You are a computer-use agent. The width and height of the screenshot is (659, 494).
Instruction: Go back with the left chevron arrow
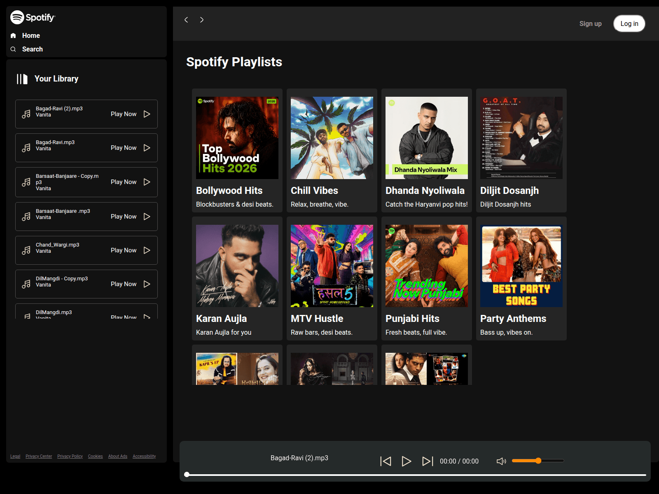click(x=186, y=20)
